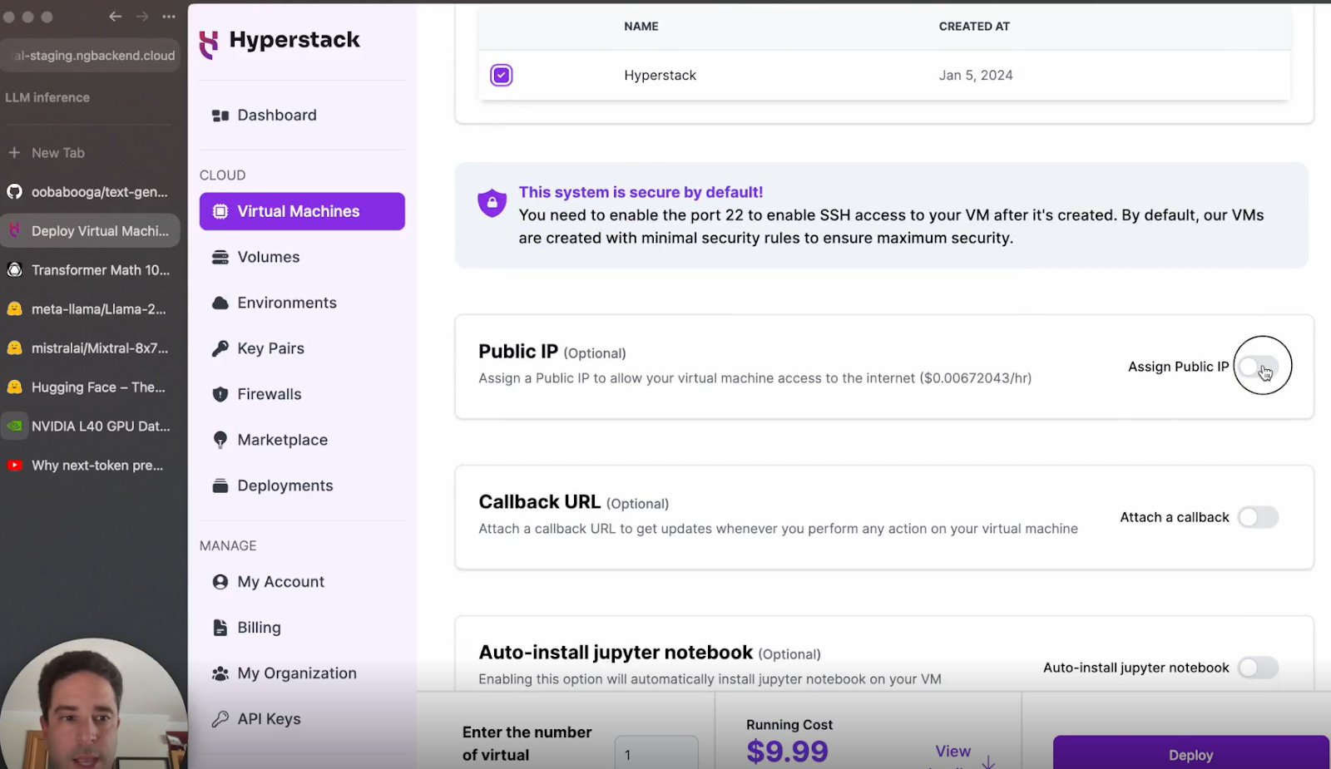1331x769 pixels.
Task: Click the purple Deploy button
Action: point(1190,752)
